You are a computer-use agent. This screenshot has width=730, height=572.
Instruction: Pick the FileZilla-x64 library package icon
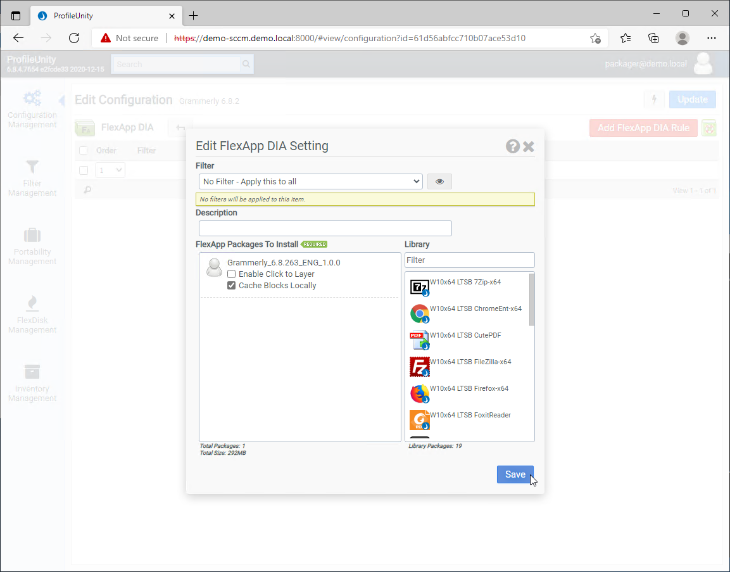pos(420,367)
